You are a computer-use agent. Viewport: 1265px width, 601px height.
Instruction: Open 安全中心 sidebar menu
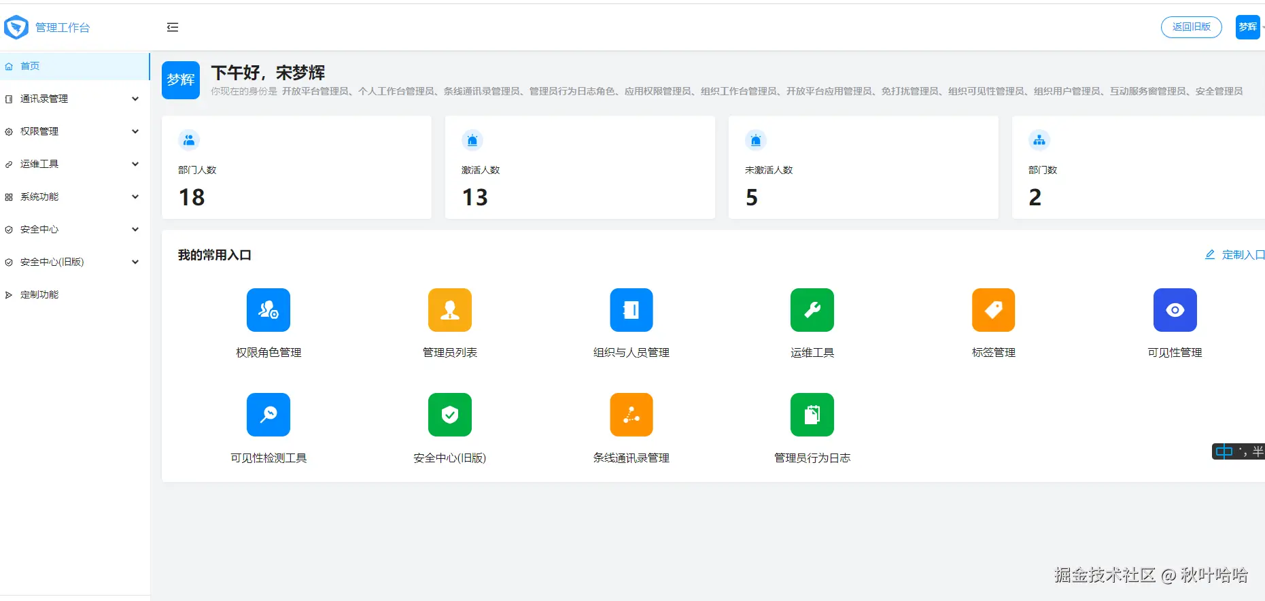(75, 229)
